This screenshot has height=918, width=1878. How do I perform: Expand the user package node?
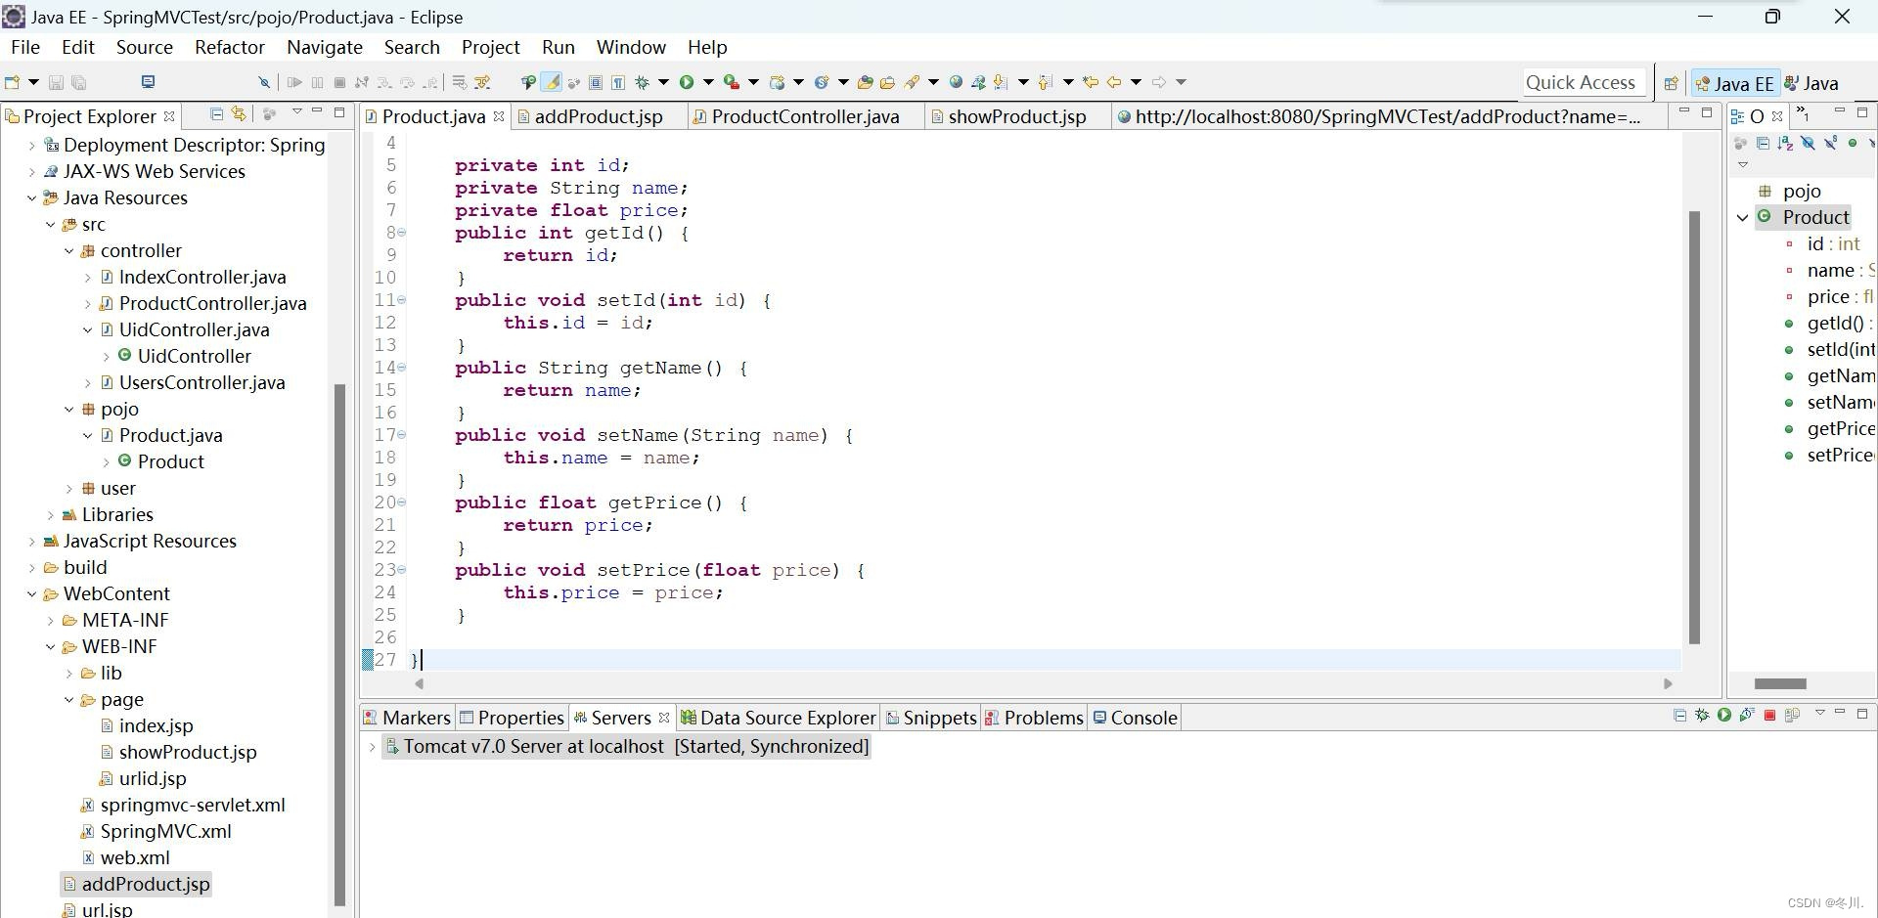tap(68, 488)
